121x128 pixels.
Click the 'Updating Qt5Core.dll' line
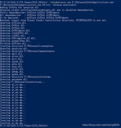click(13, 23)
